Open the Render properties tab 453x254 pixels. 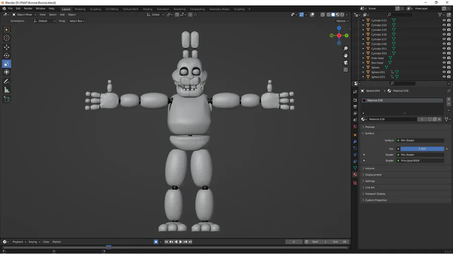click(x=355, y=100)
